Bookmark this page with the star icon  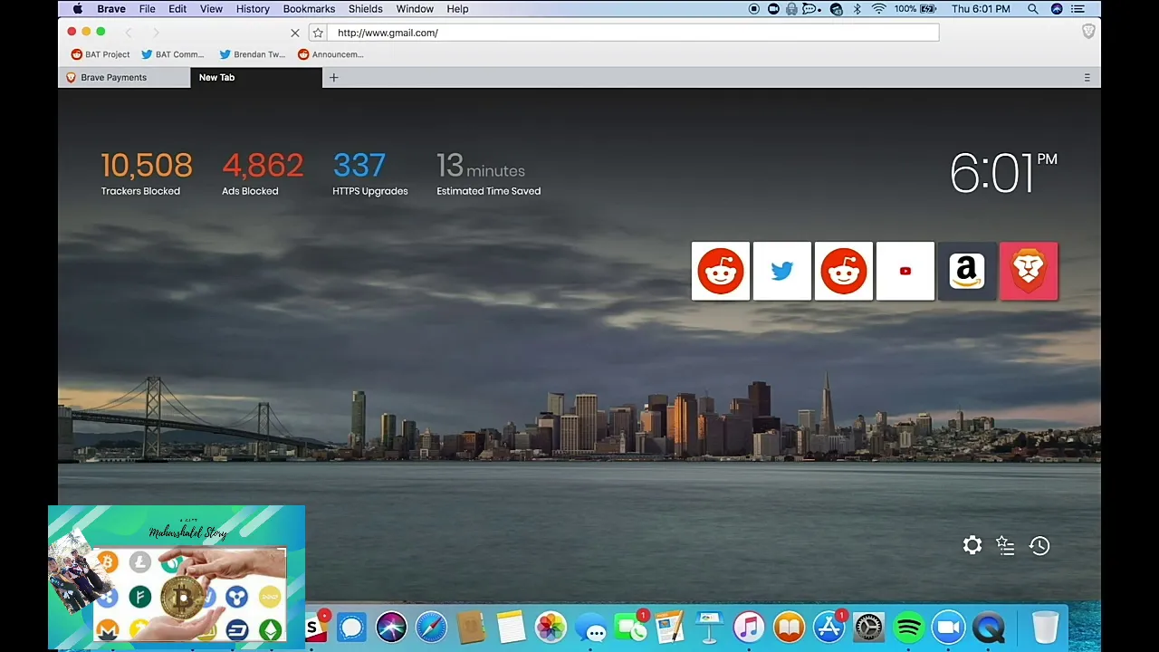[318, 33]
